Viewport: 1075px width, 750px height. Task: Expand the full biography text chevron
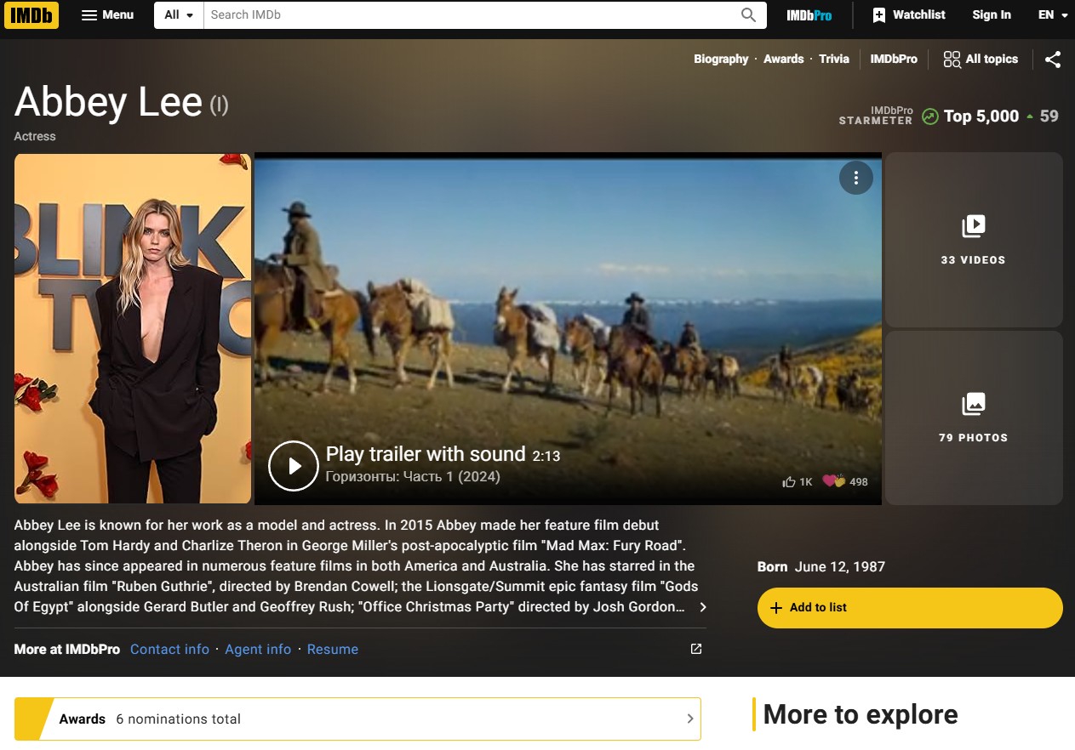(702, 607)
